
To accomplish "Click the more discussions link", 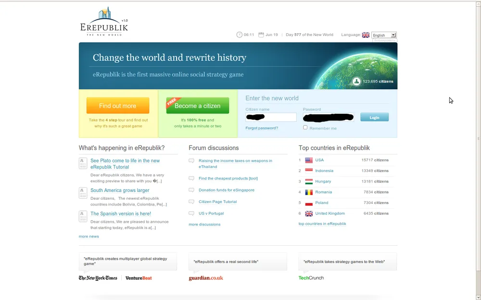I will [204, 224].
